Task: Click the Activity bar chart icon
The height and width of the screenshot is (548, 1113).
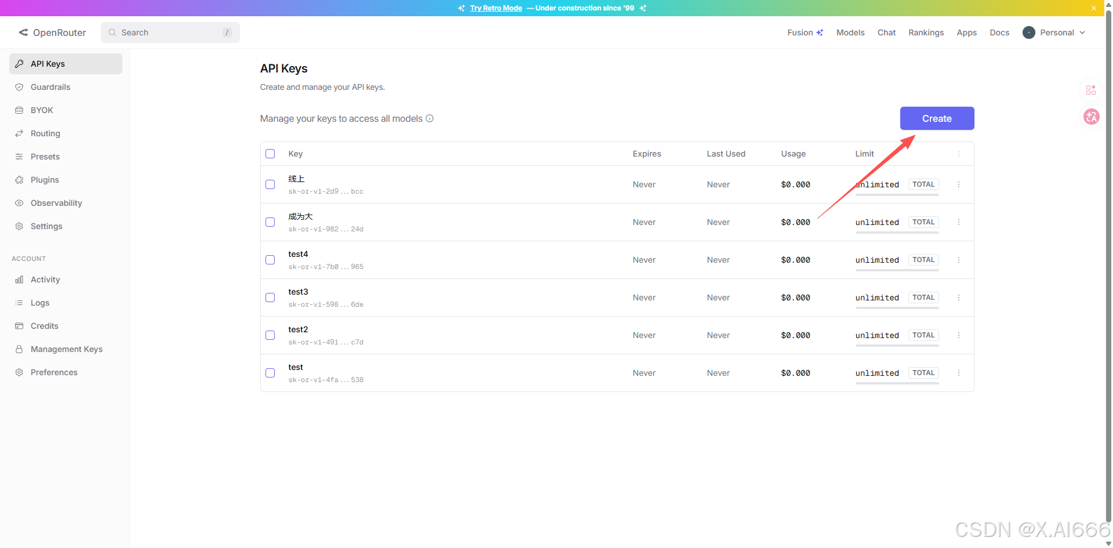Action: pos(19,280)
